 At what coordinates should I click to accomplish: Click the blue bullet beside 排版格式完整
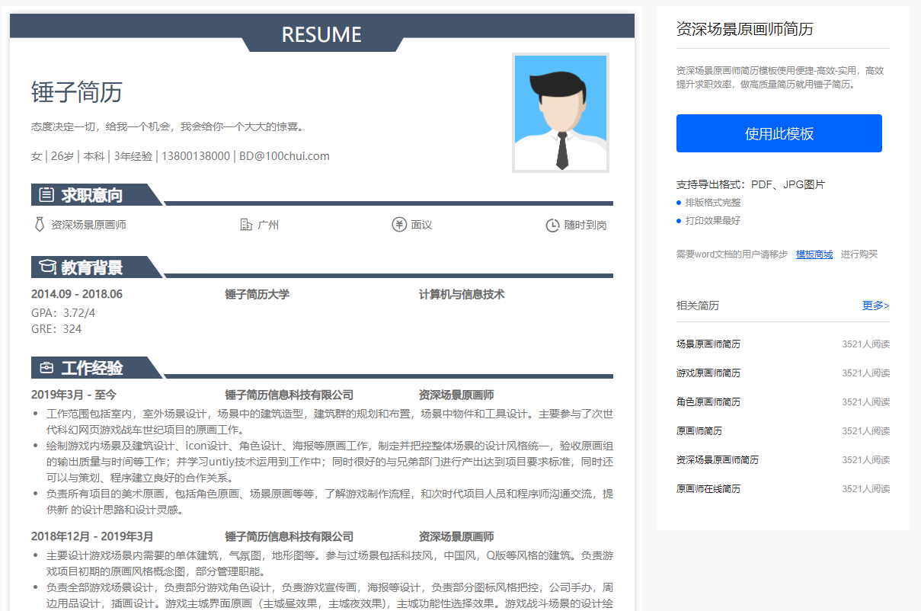coord(679,203)
